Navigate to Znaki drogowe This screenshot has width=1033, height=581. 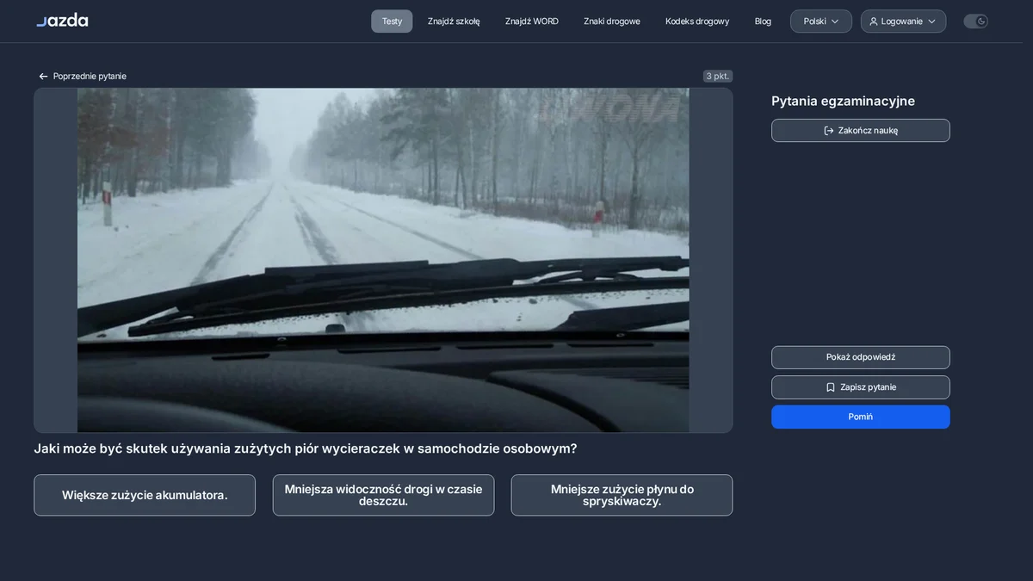pyautogui.click(x=612, y=22)
